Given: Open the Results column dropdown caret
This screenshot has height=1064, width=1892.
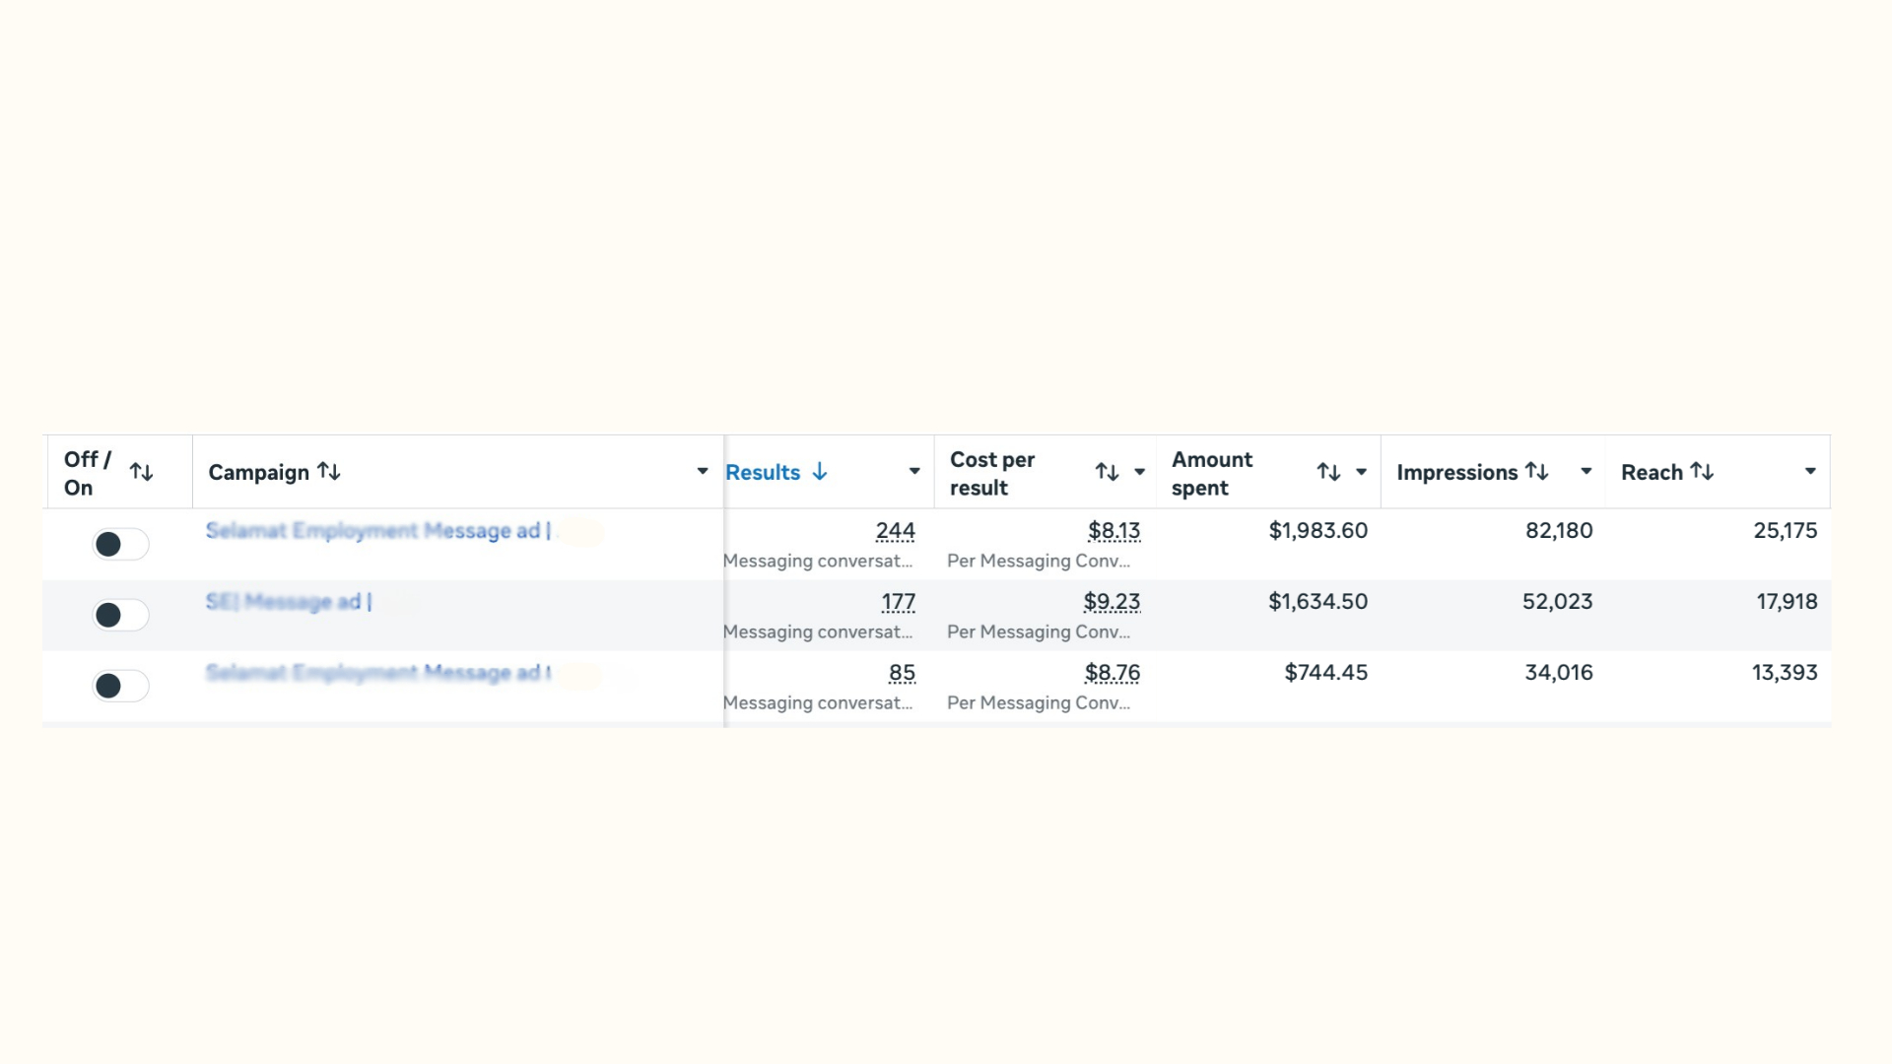Looking at the screenshot, I should coord(914,472).
